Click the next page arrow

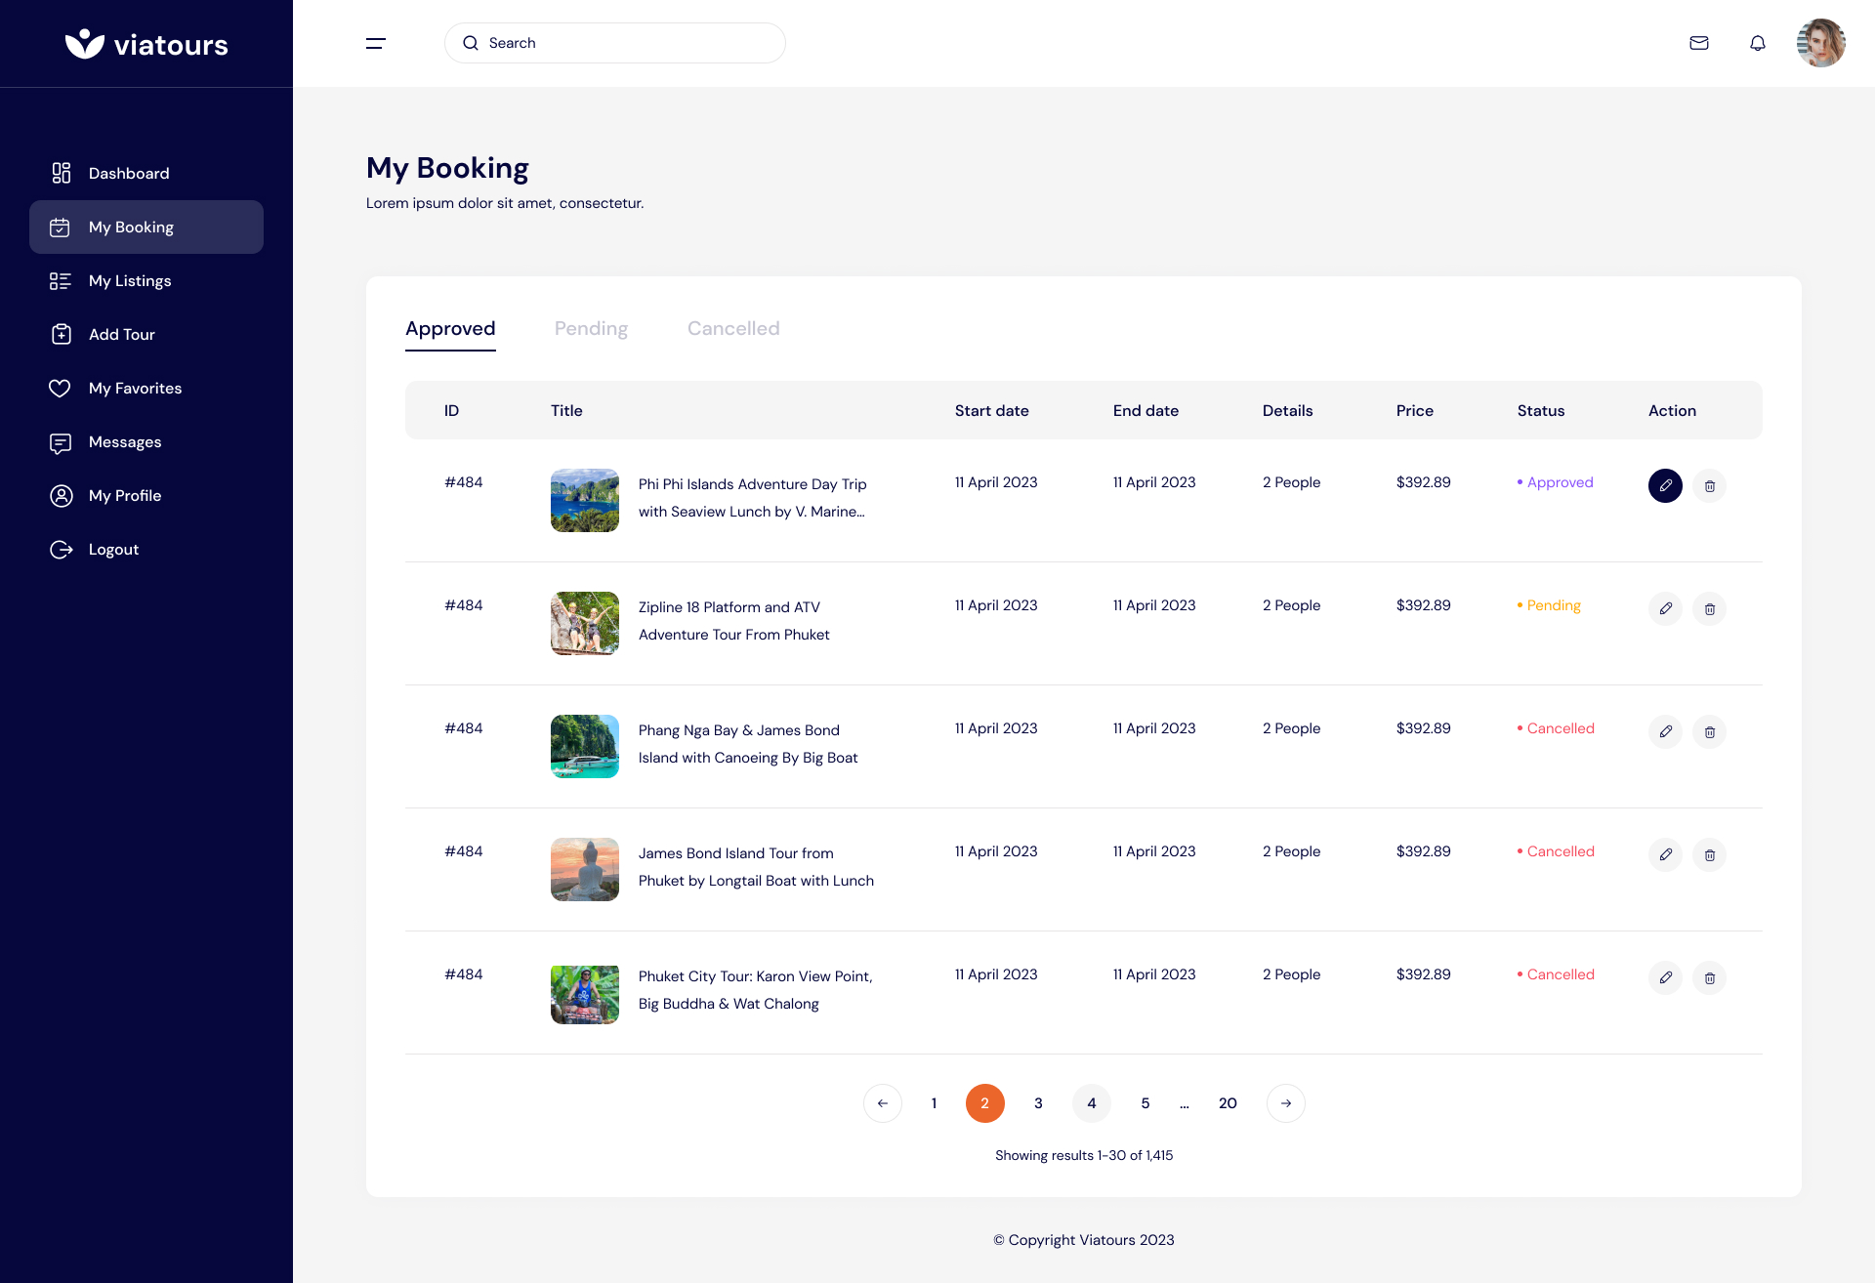1285,1103
